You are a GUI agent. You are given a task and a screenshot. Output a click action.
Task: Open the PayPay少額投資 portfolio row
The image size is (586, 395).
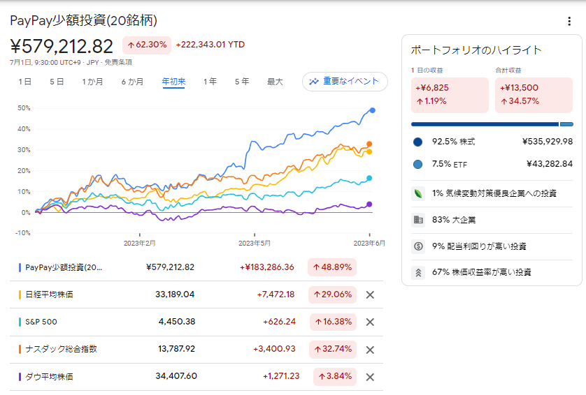[x=63, y=267]
